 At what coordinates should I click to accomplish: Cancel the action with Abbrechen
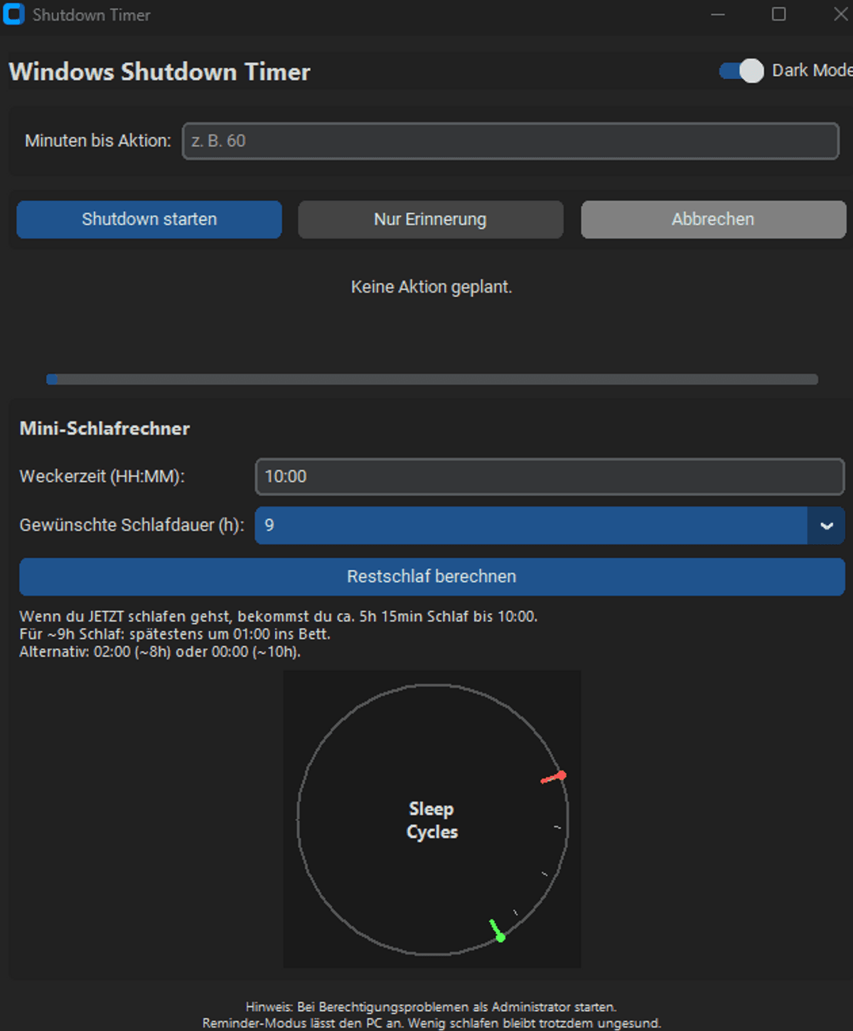pyautogui.click(x=713, y=219)
